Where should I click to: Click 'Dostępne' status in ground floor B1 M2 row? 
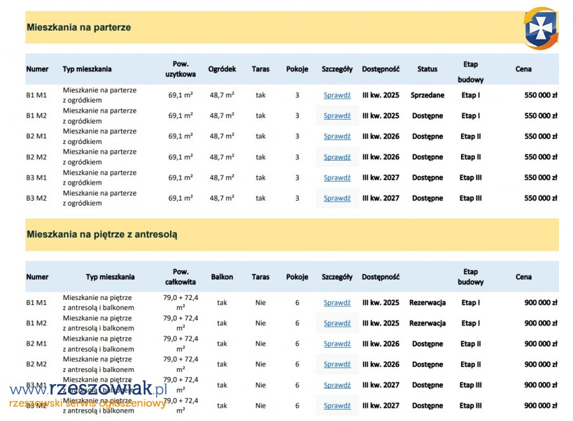[x=427, y=116]
